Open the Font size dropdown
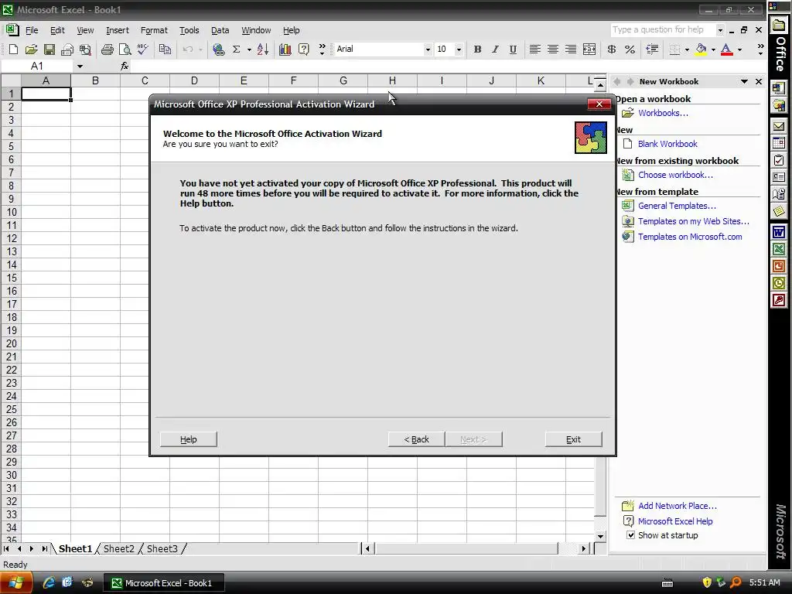 tap(459, 49)
